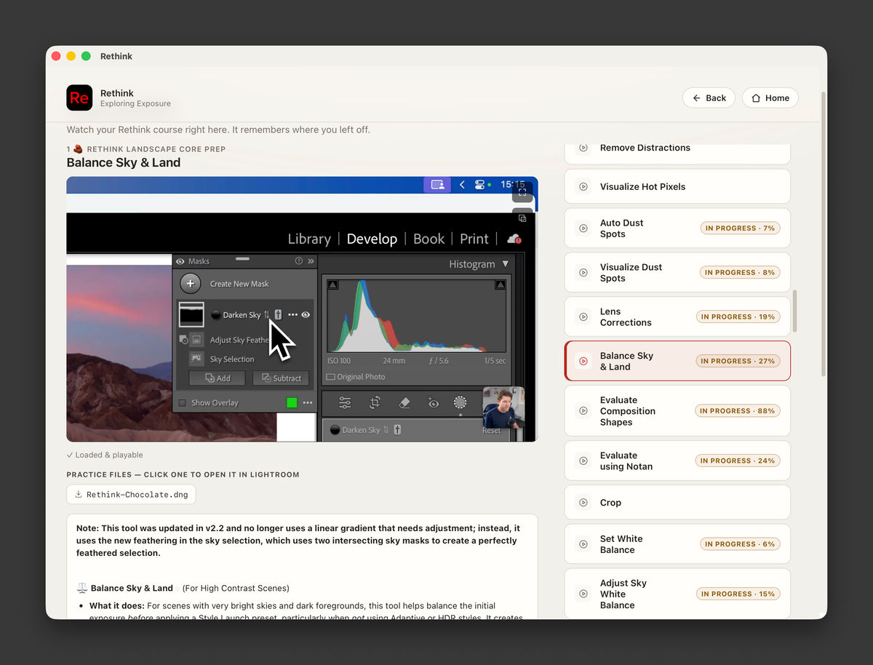Click play icon for Auto Dust Spots lesson
The width and height of the screenshot is (873, 665).
point(583,228)
